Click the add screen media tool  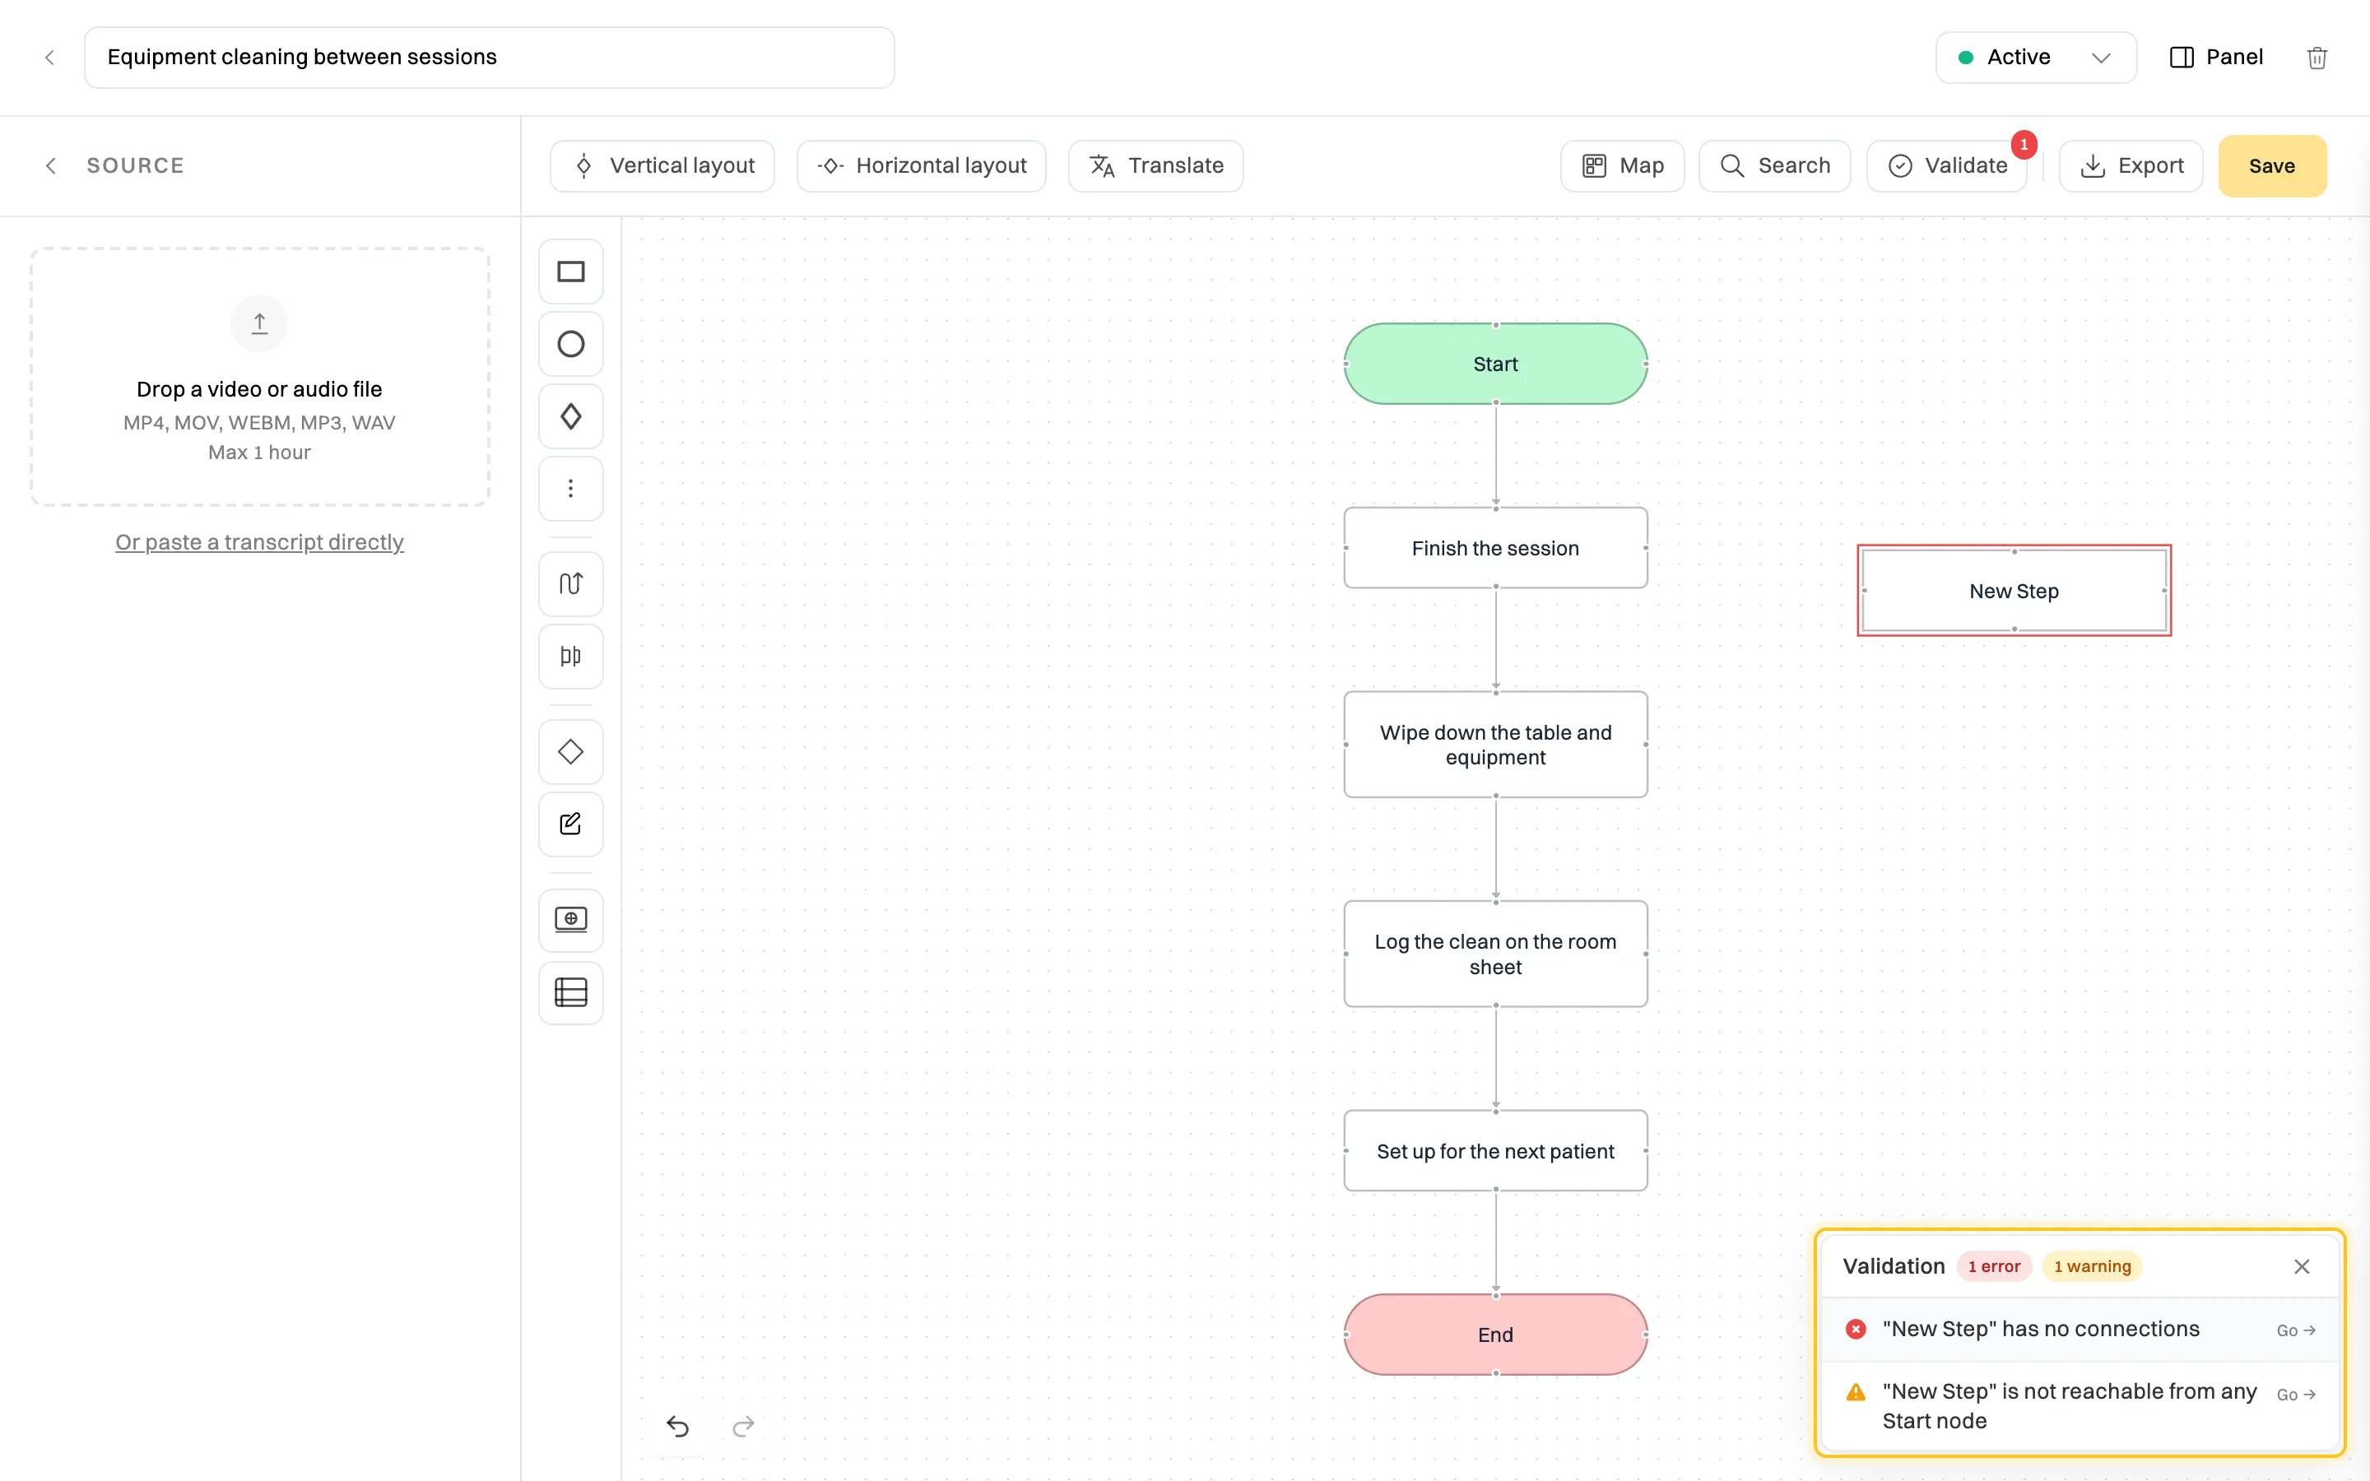click(x=571, y=919)
